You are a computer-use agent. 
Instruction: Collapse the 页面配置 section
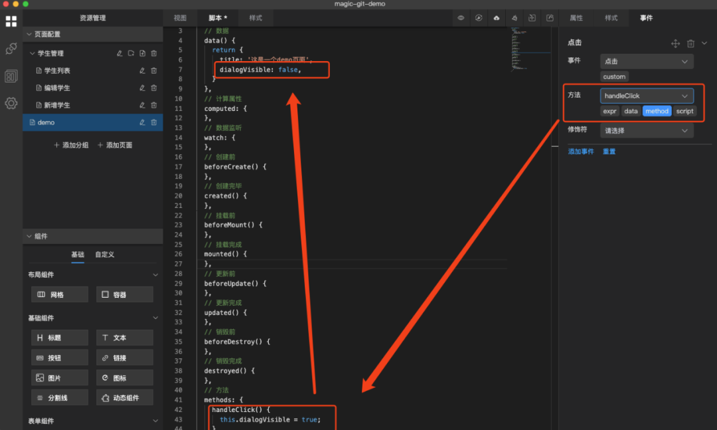click(29, 35)
